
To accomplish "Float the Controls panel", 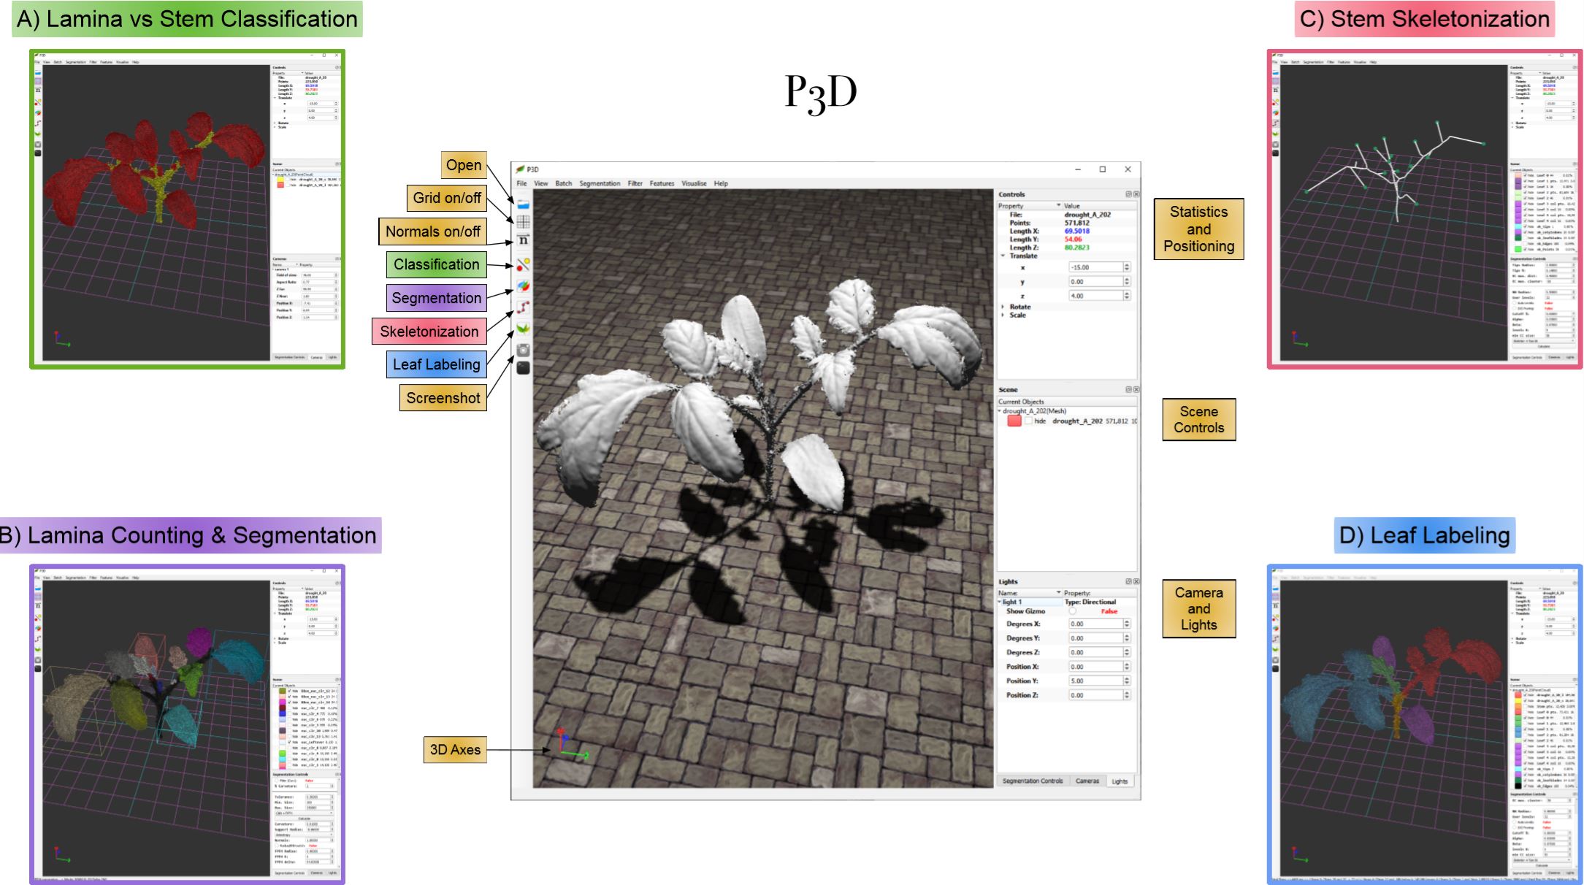I will pyautogui.click(x=1128, y=194).
